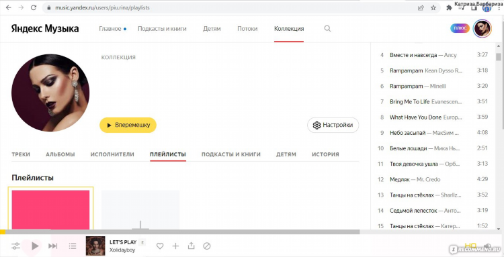Viewport: 504px width, 257px height.
Task: Open LET'S PLAY track title
Action: click(123, 242)
